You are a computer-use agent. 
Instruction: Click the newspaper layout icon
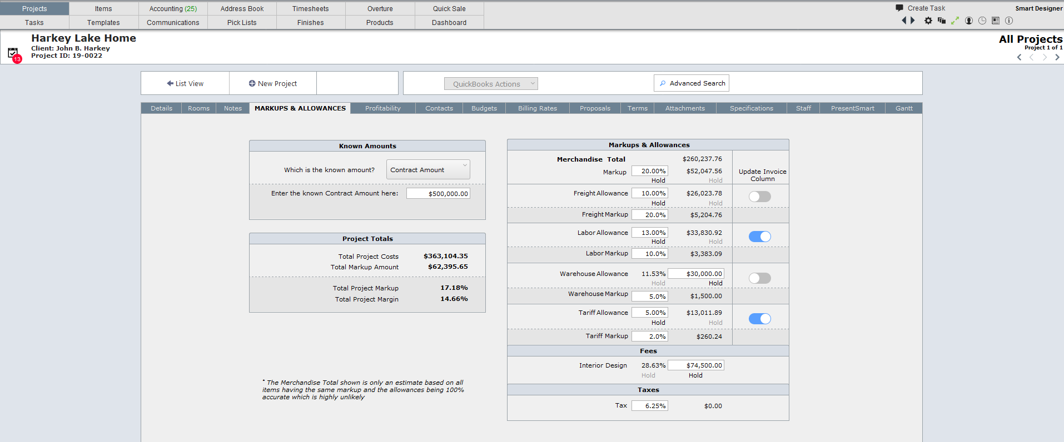pos(996,21)
